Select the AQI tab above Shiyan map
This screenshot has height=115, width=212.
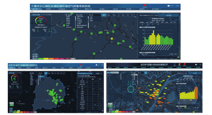(x=104, y=15)
